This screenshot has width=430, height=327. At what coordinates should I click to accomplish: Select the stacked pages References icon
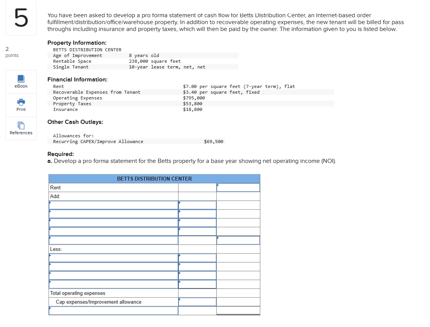click(21, 125)
